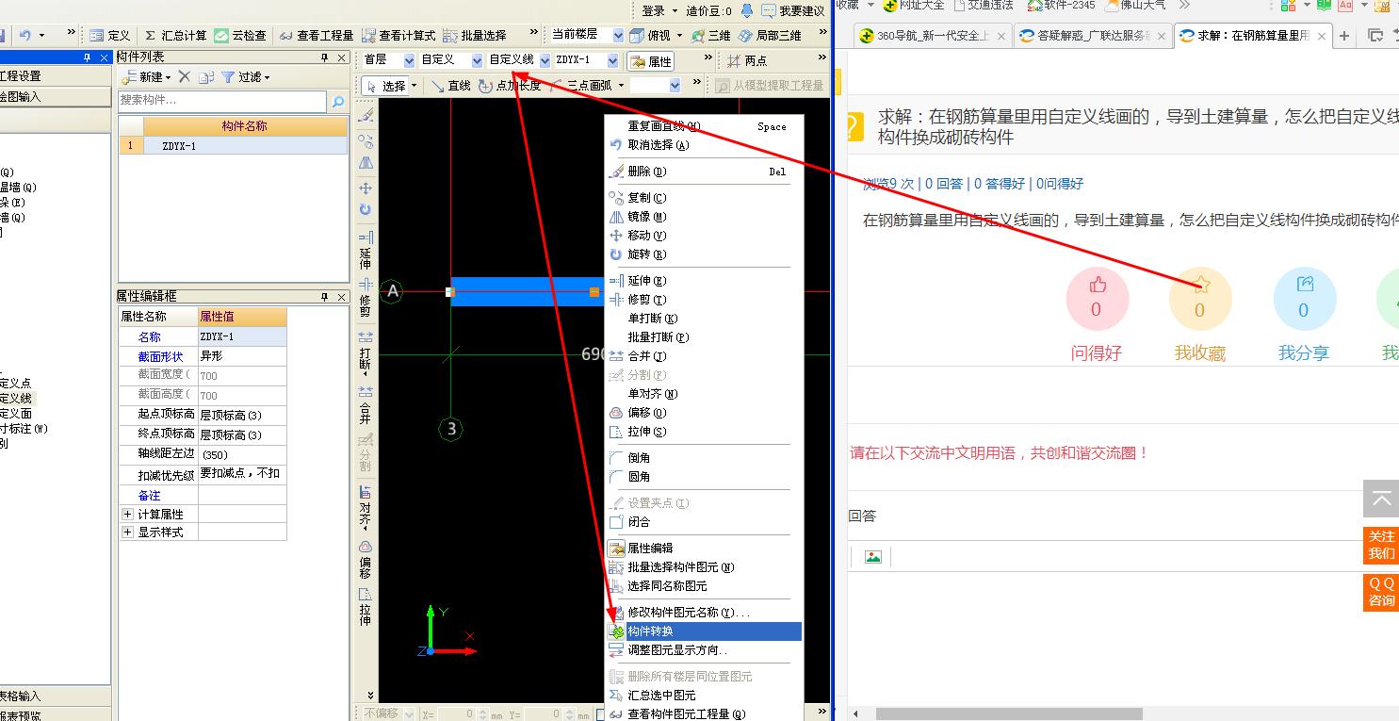Screen dimensions: 1399x721
Task: Click the 修剪 trim tool in vertical toolbar
Action: [366, 297]
